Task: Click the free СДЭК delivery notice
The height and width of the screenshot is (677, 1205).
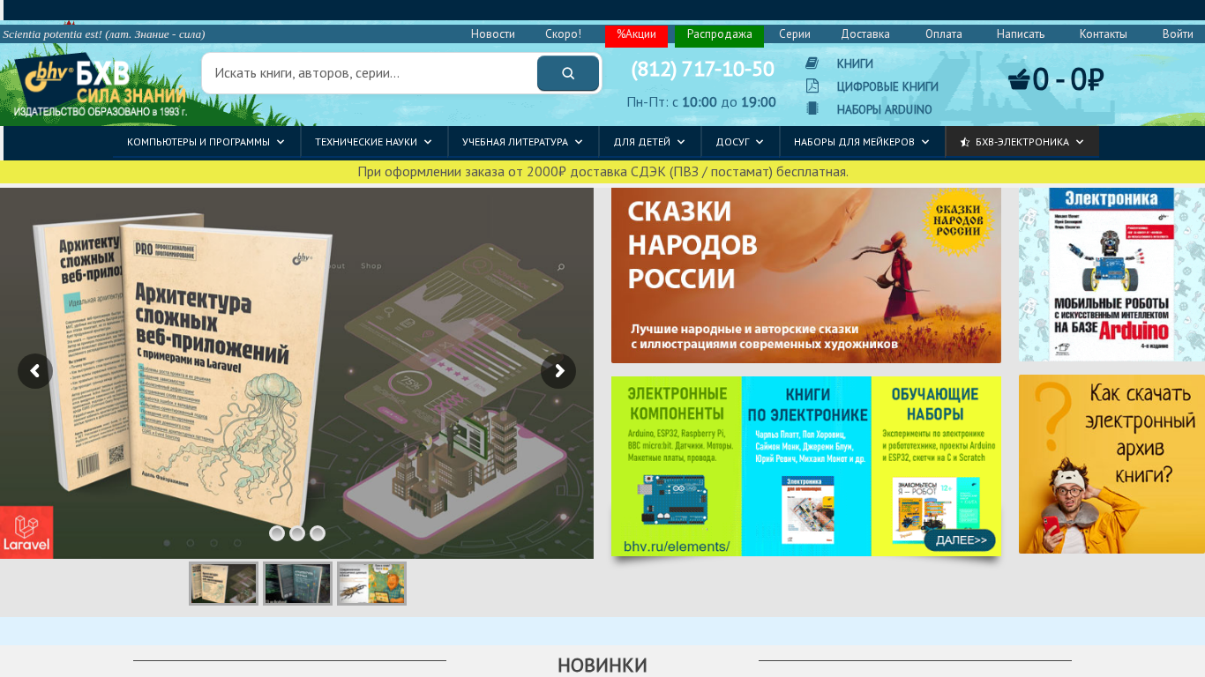Action: click(x=602, y=172)
